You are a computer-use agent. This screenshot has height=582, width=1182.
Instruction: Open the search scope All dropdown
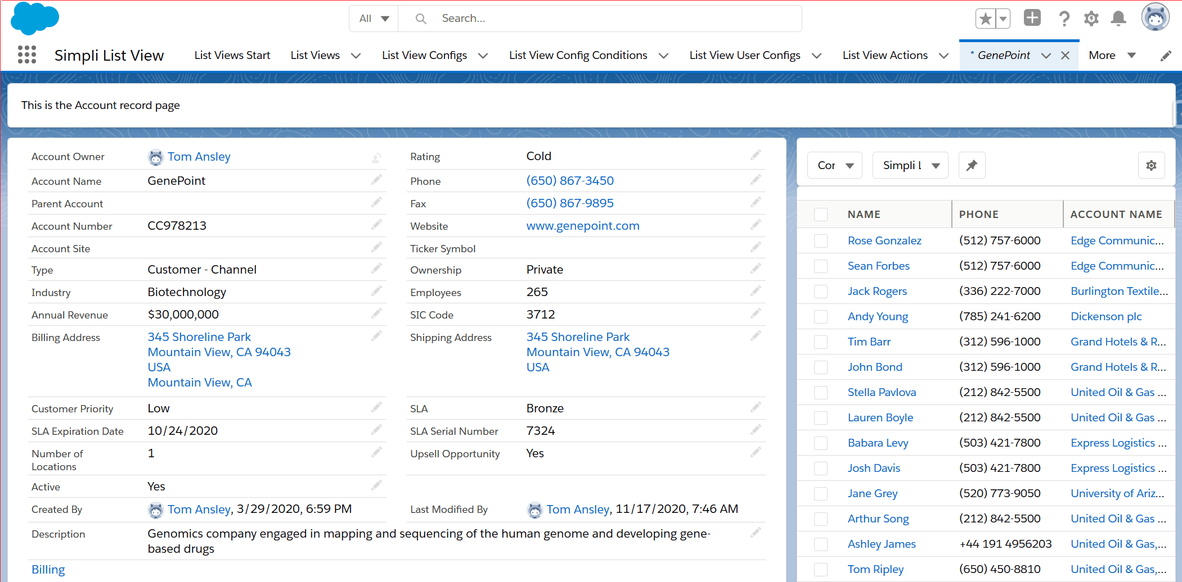pyautogui.click(x=374, y=19)
